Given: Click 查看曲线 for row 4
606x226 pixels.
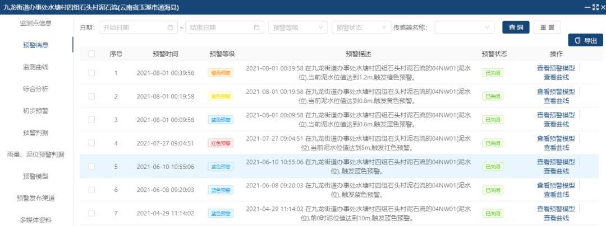Looking at the screenshot, I should click(x=556, y=148).
